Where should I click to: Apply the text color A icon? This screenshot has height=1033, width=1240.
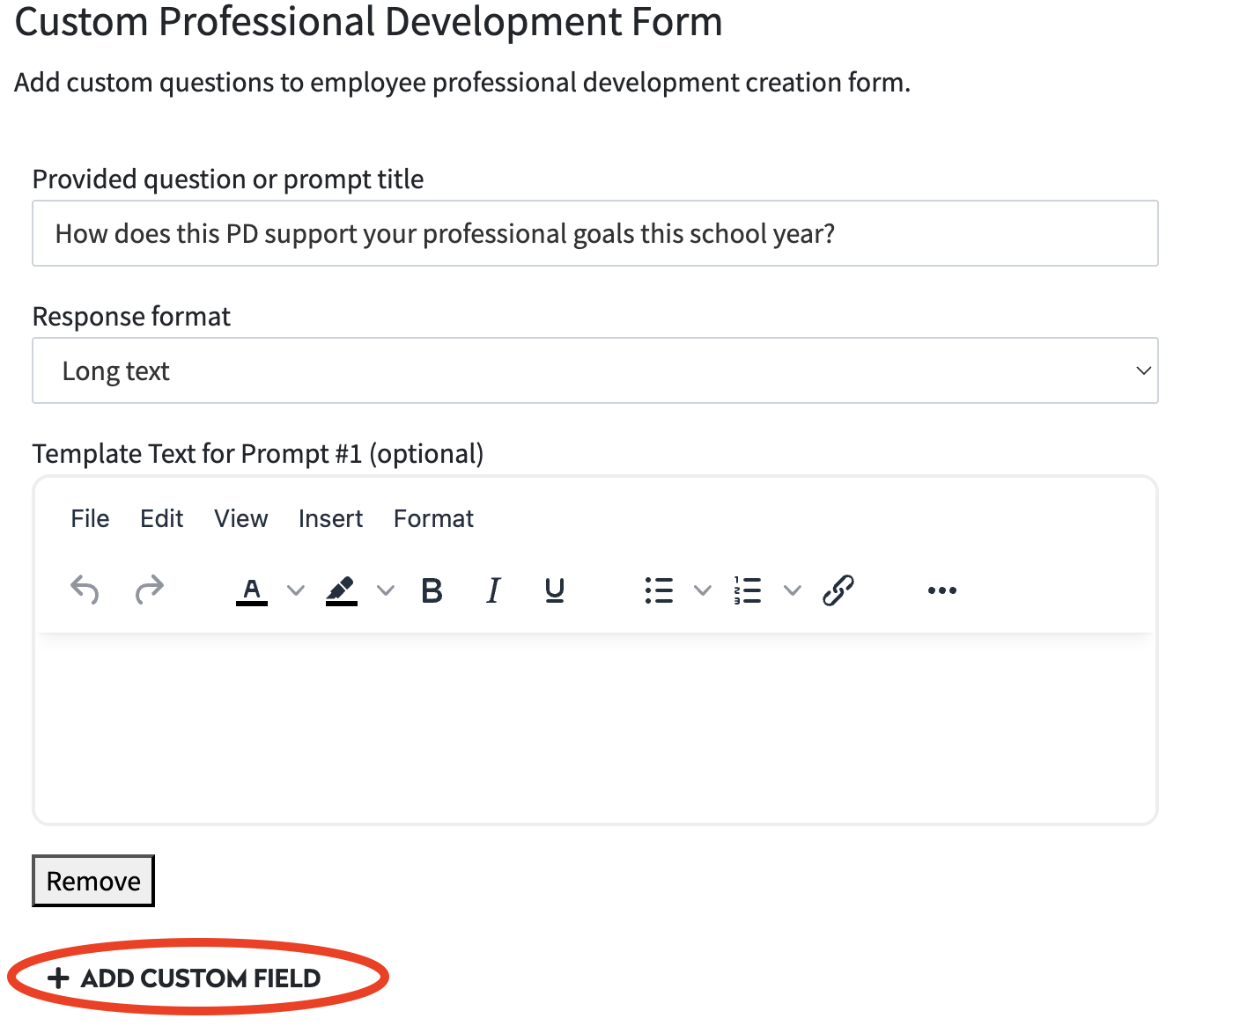(252, 590)
